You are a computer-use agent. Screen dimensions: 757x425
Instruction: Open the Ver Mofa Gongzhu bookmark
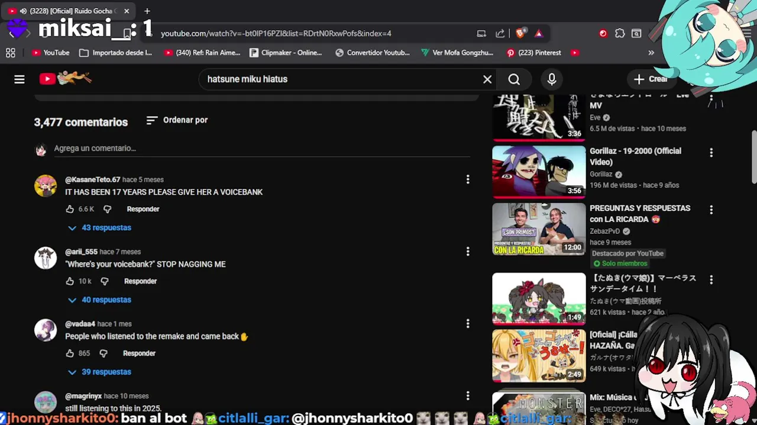click(x=457, y=53)
